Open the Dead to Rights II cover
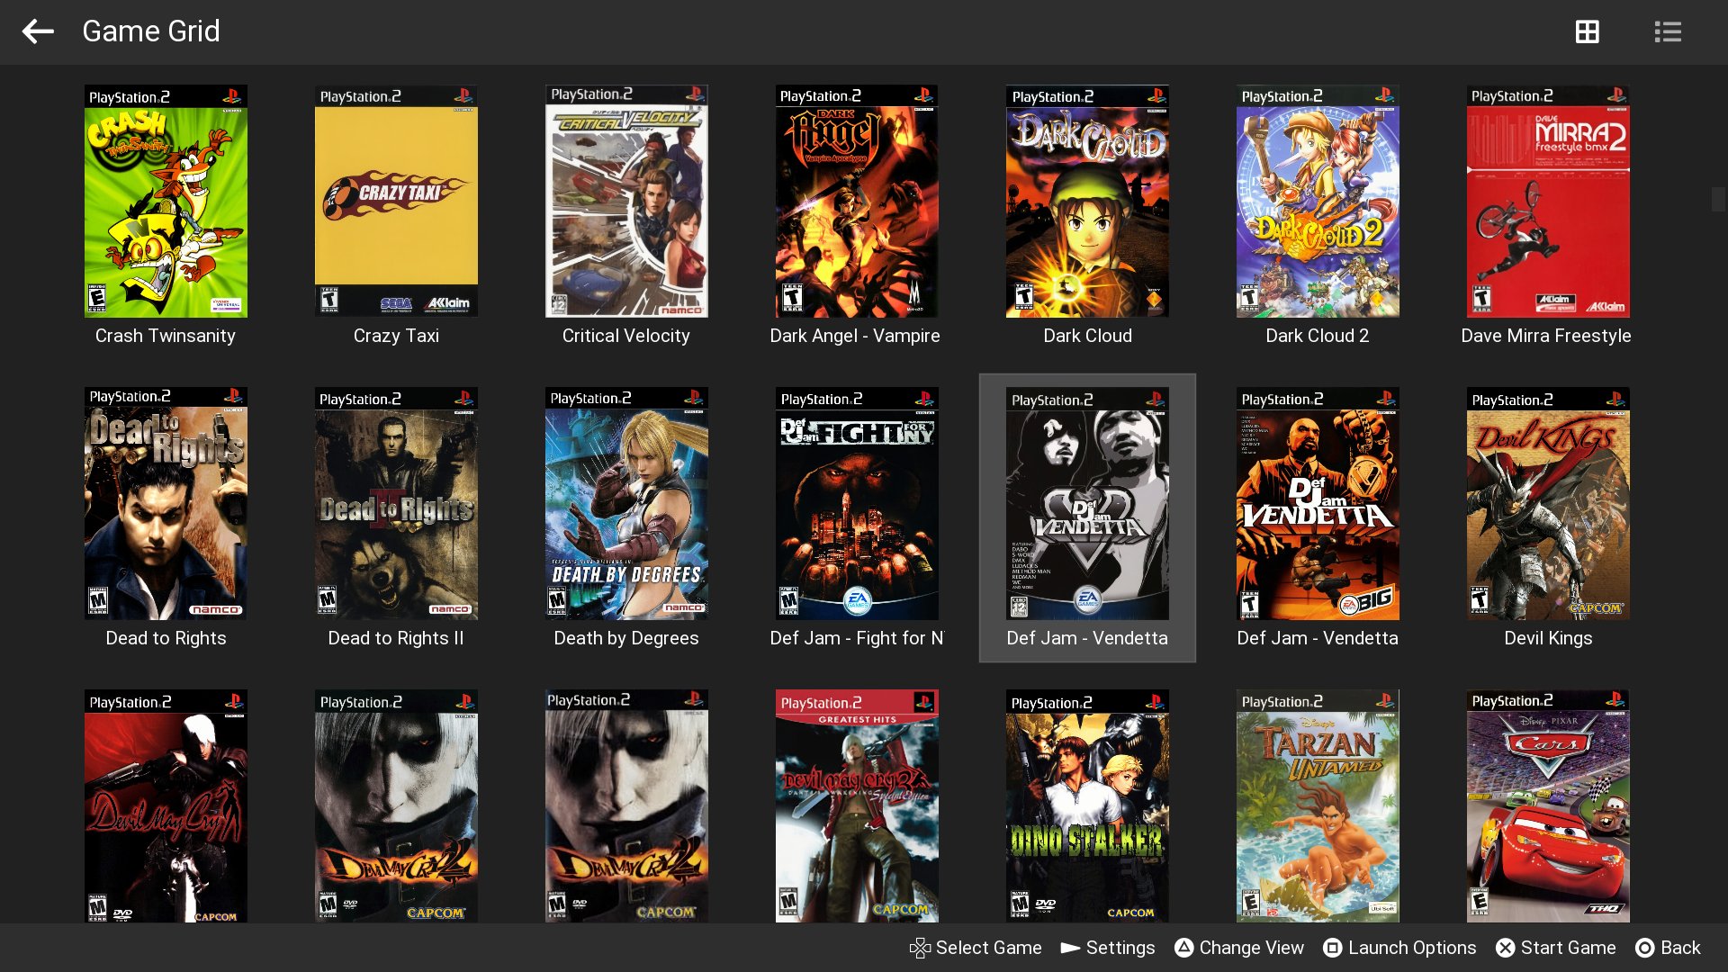This screenshot has width=1728, height=972. click(396, 503)
